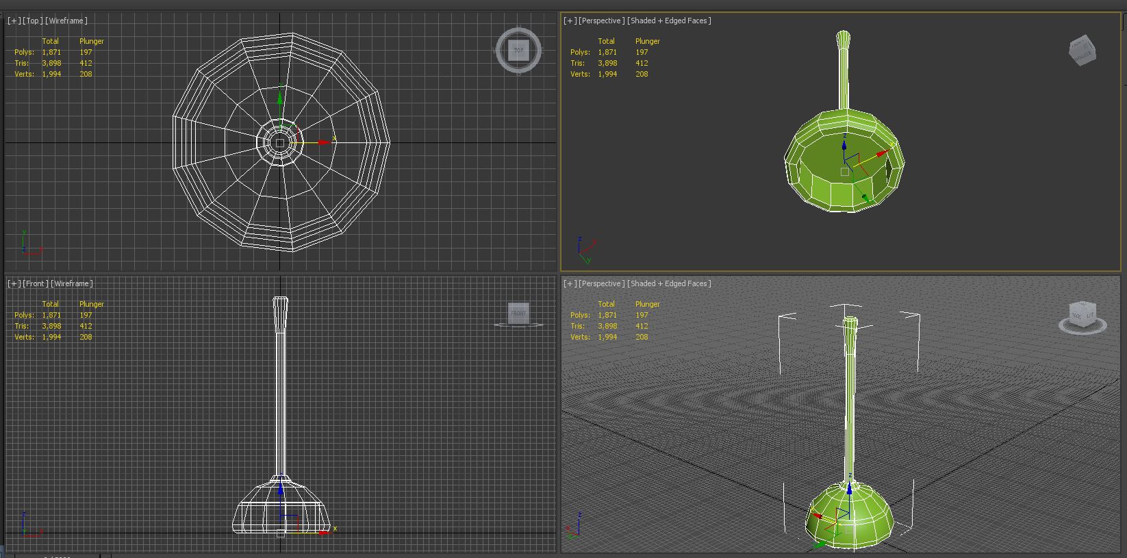Click the "3,898" tris total in Front viewport

point(51,326)
